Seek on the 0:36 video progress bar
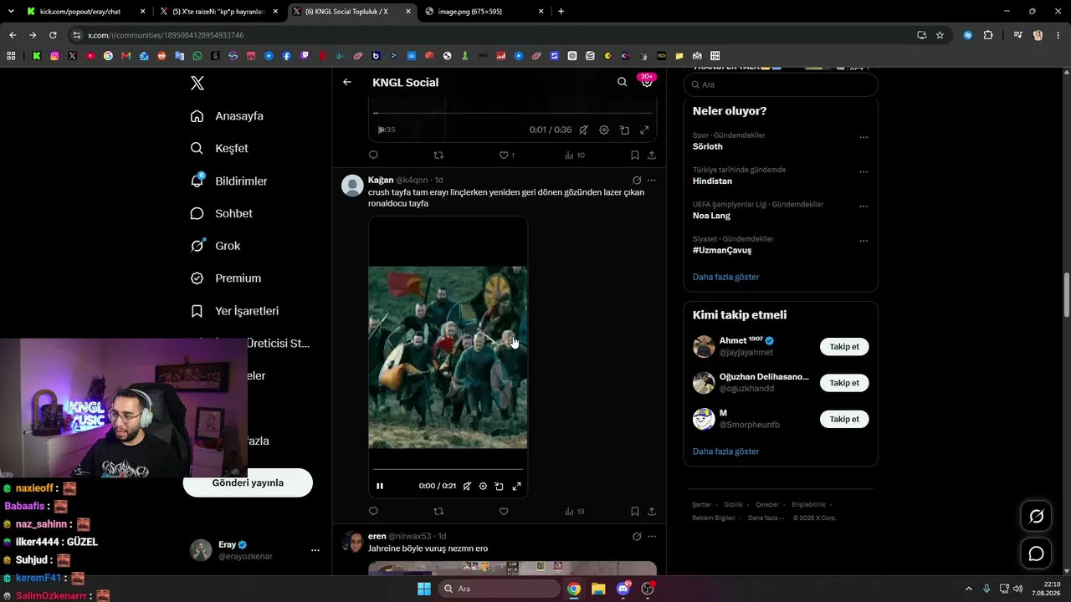Screen dimensions: 1071x602 click(512, 113)
